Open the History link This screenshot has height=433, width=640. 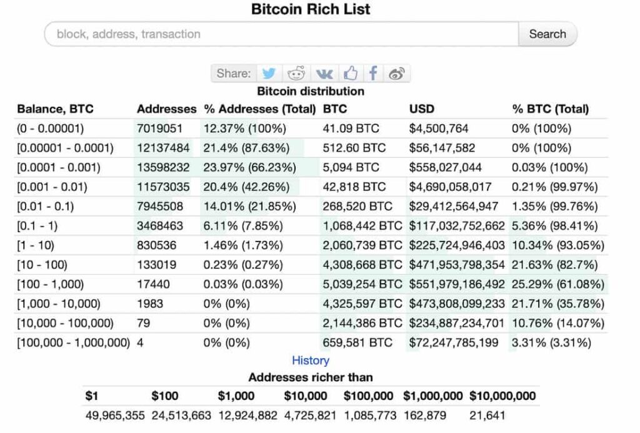click(310, 361)
